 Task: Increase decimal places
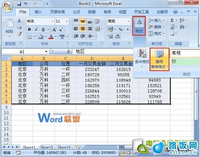pos(110,37)
